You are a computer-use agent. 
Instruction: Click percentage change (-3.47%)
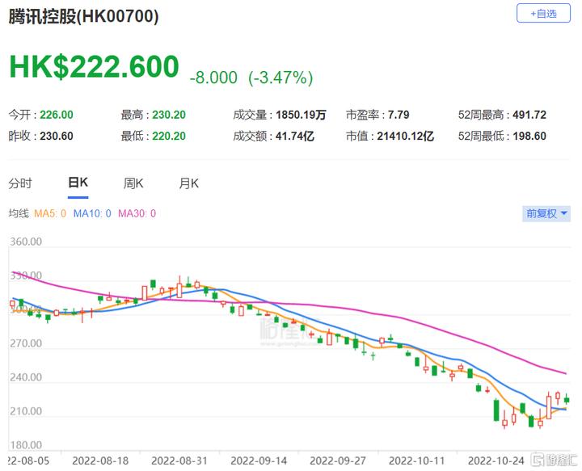(281, 78)
